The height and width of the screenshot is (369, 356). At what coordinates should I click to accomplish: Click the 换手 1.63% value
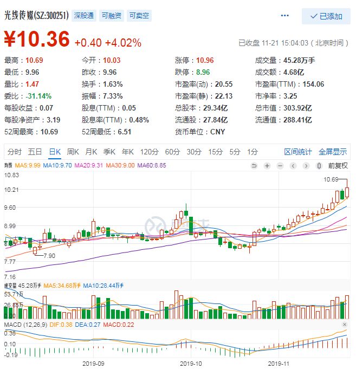[113, 84]
